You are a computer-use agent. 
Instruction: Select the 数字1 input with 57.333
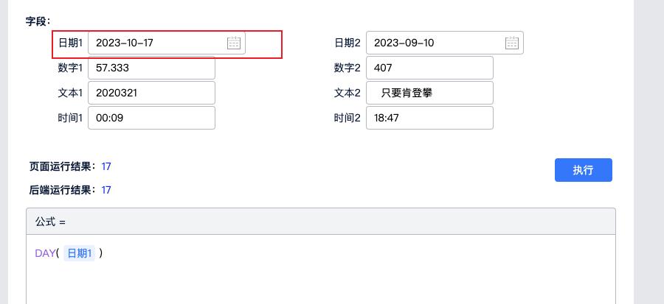[151, 68]
